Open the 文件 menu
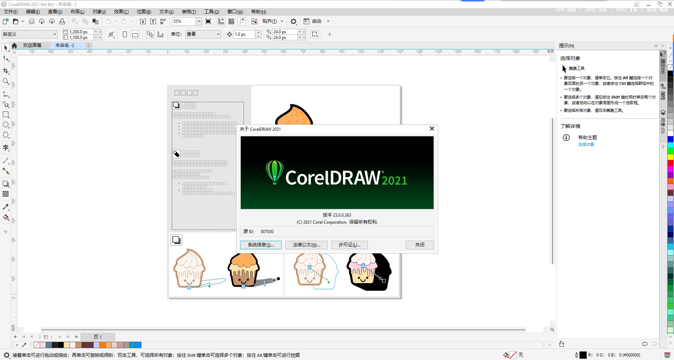The height and width of the screenshot is (360, 674). tap(10, 12)
